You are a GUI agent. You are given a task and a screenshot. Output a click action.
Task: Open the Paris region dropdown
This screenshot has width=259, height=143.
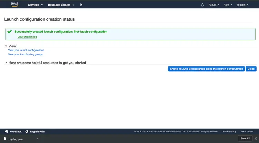(x=228, y=5)
